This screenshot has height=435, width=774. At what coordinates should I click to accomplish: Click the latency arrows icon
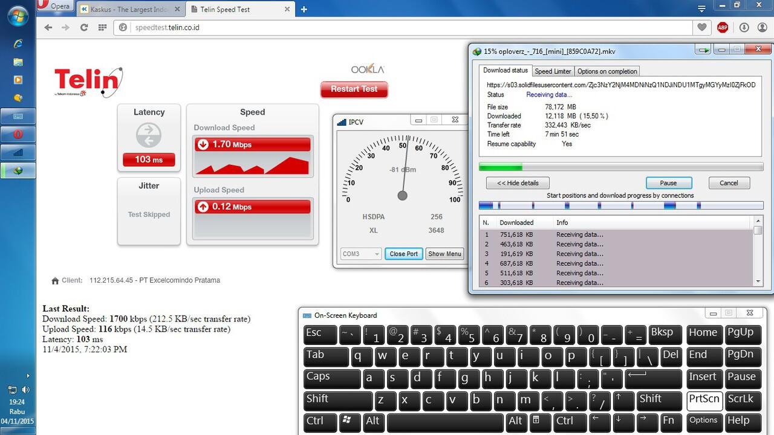(149, 135)
